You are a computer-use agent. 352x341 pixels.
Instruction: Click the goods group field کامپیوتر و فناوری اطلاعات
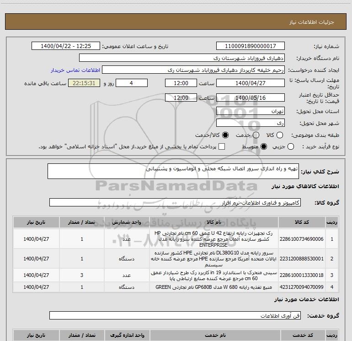coord(175,202)
